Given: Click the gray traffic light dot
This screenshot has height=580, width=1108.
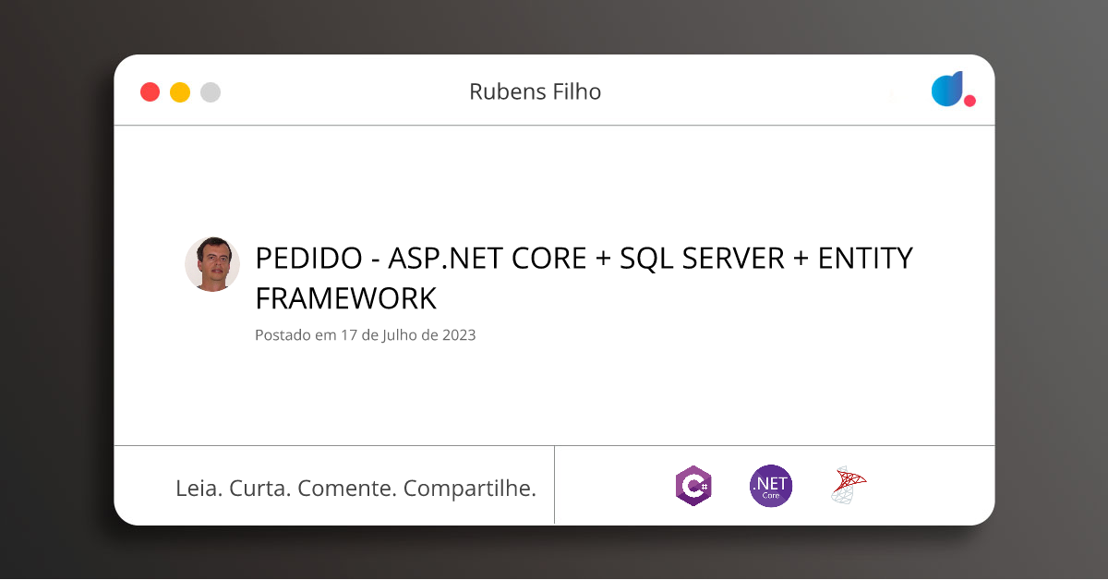Looking at the screenshot, I should 210,91.
